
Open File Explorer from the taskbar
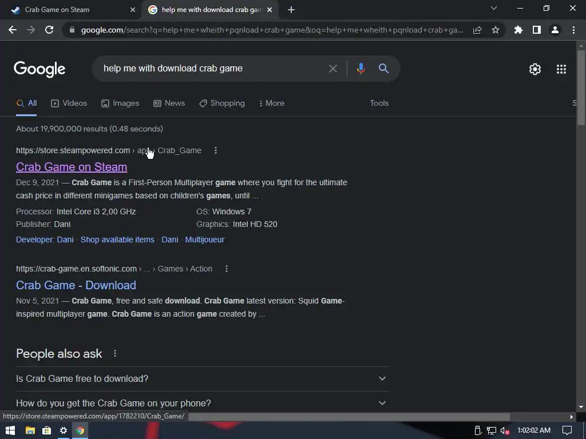pyautogui.click(x=30, y=430)
